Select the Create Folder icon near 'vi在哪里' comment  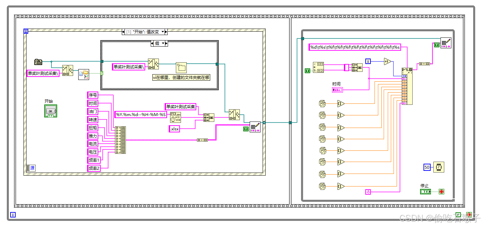[182, 67]
